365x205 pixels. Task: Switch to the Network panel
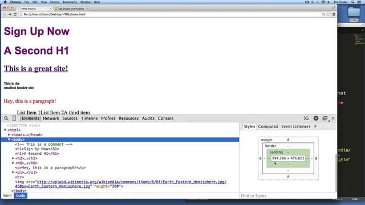(x=51, y=118)
